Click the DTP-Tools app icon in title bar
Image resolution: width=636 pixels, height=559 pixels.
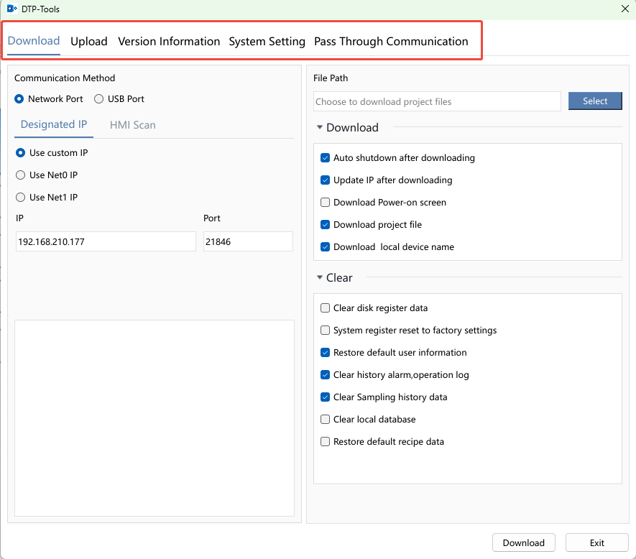pos(11,8)
